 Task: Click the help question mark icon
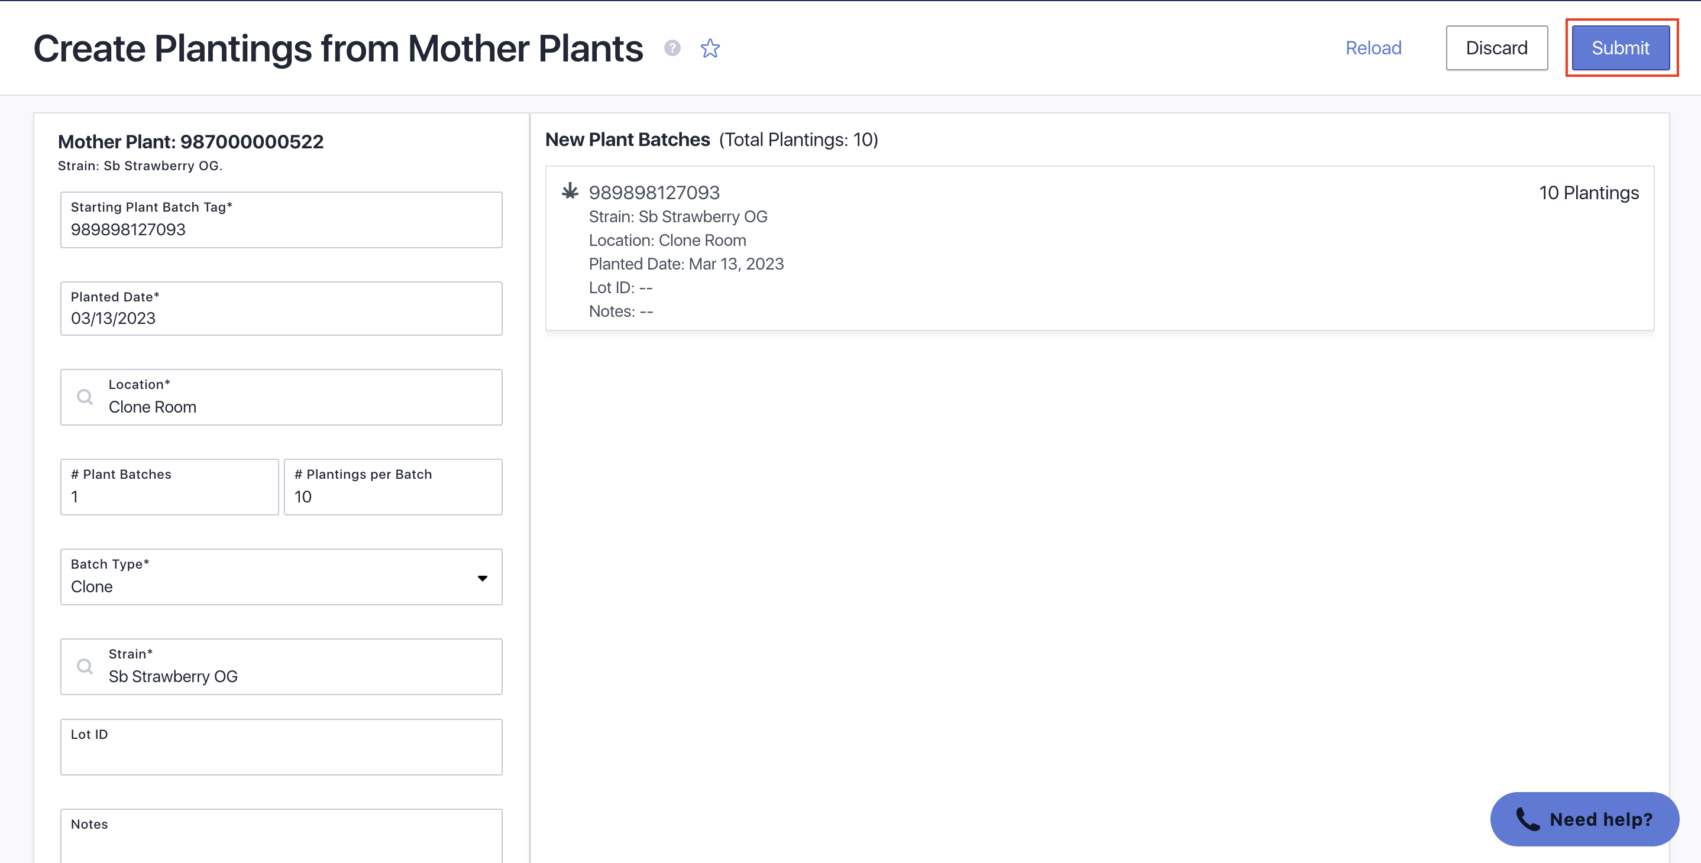[672, 48]
